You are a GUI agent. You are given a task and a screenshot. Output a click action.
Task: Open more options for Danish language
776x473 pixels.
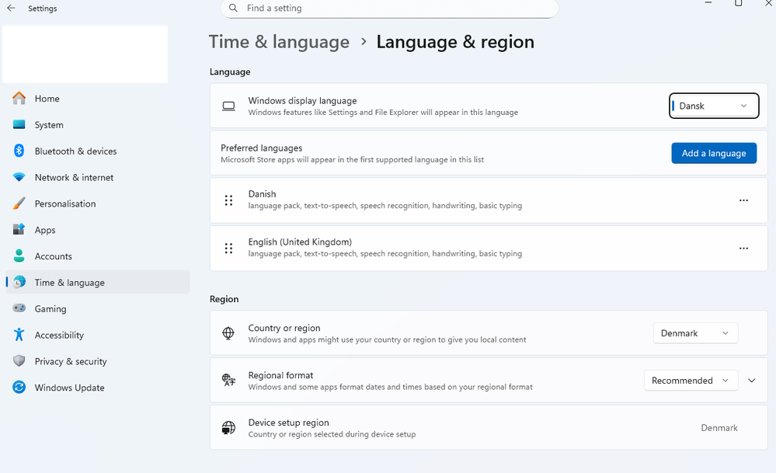point(743,200)
